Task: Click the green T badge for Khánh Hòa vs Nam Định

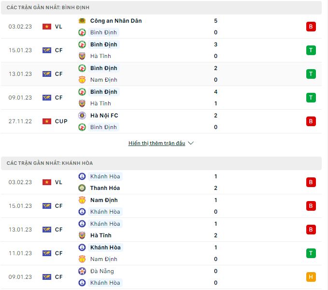Action: tap(311, 253)
